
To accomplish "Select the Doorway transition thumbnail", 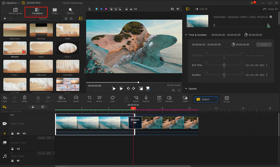I will [x=41, y=30].
